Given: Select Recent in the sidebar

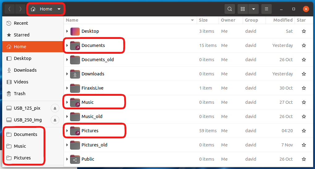Looking at the screenshot, I should (x=21, y=23).
